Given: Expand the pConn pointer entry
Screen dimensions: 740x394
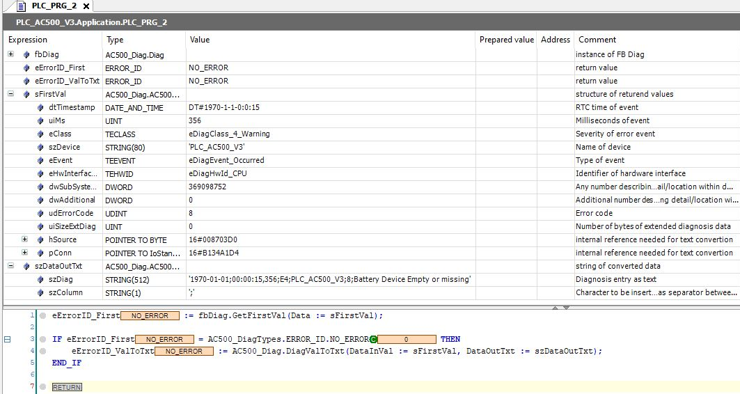Looking at the screenshot, I should pos(24,253).
